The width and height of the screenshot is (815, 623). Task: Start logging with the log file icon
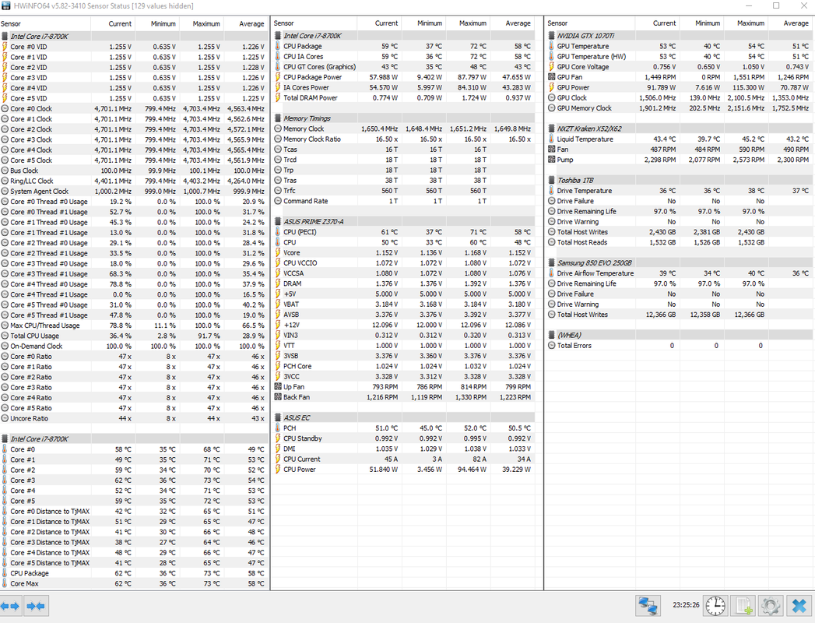(743, 606)
